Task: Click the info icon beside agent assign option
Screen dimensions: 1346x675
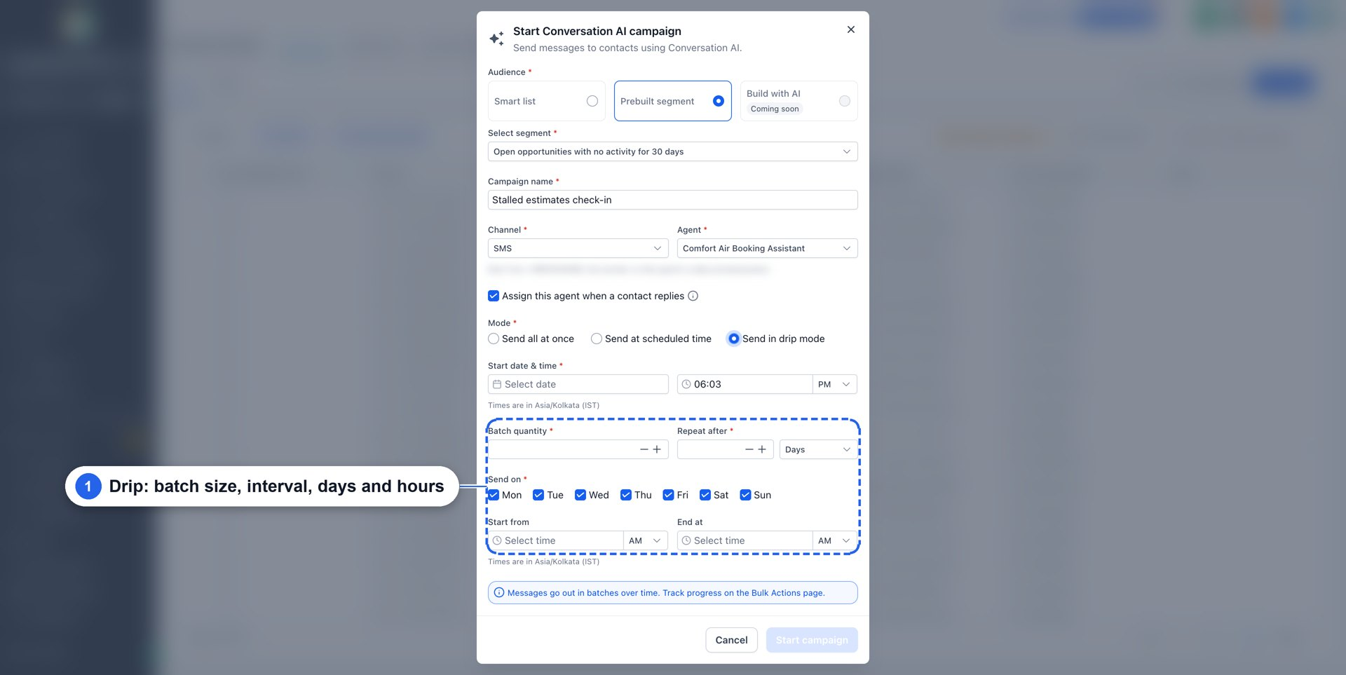Action: (x=693, y=296)
